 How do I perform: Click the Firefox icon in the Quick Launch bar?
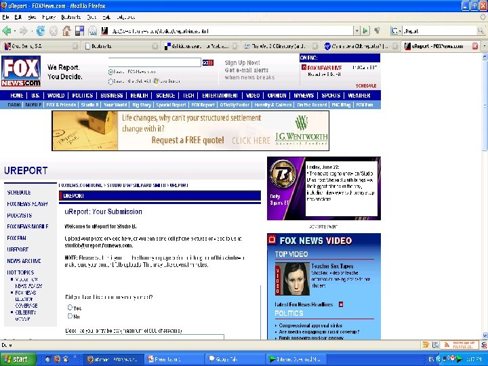(57, 359)
